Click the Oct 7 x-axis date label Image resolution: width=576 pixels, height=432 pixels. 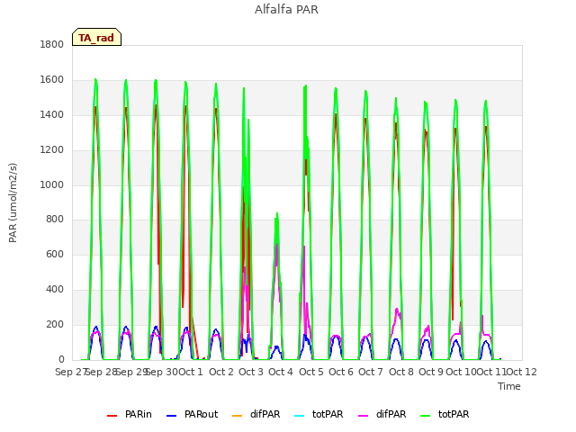pos(371,372)
